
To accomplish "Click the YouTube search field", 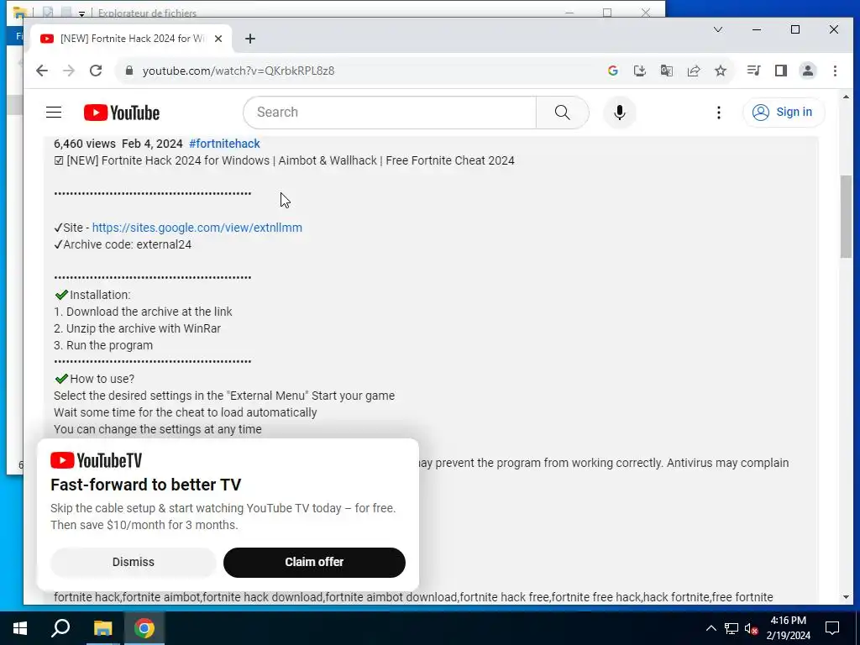I will pos(390,113).
